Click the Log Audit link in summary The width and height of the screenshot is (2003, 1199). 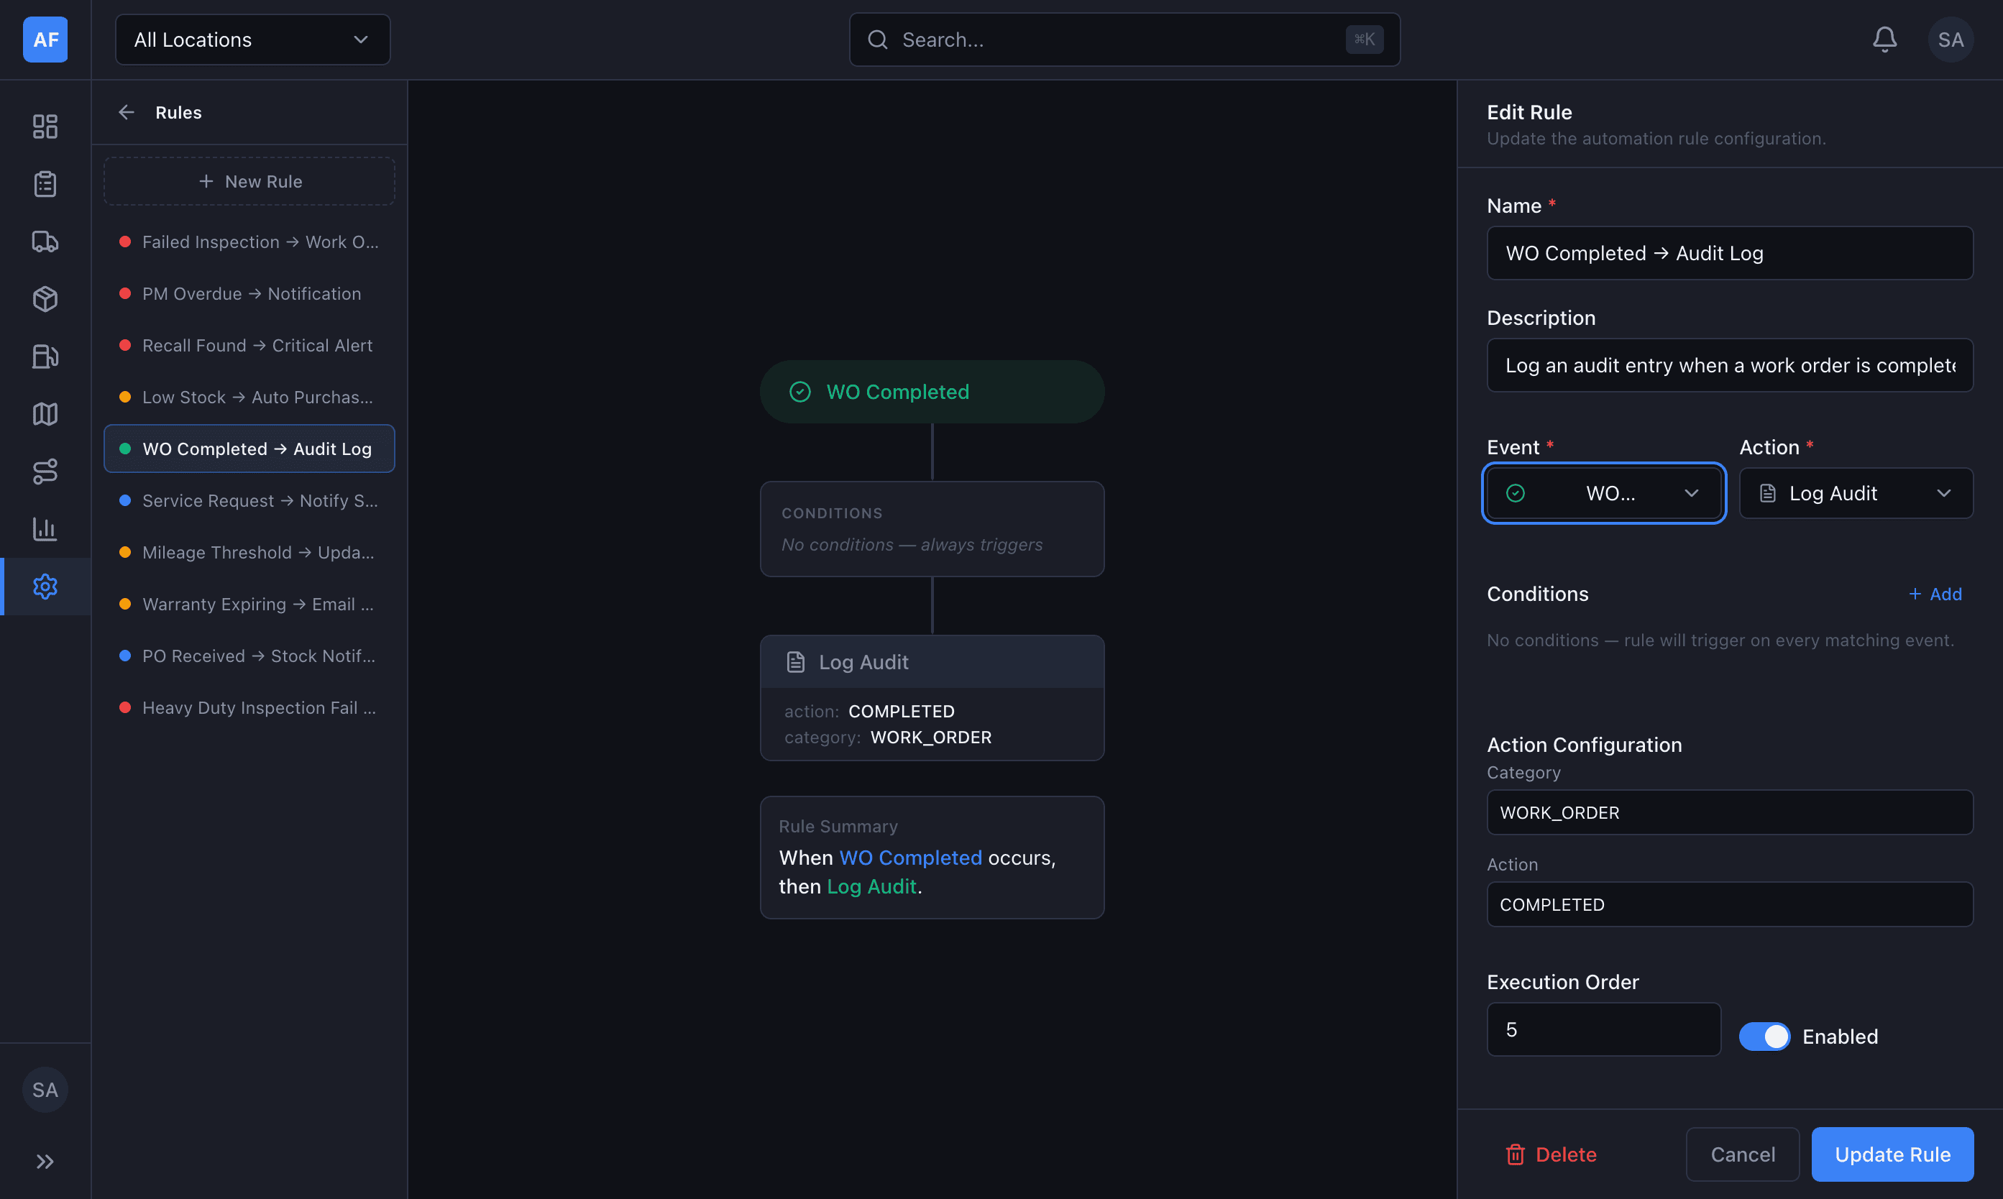tap(871, 886)
